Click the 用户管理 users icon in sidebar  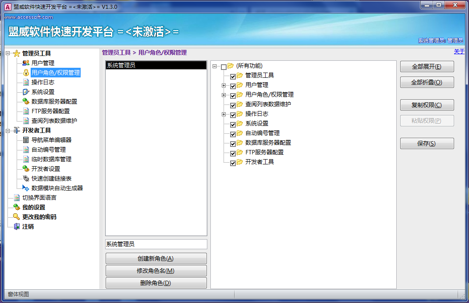click(x=26, y=63)
